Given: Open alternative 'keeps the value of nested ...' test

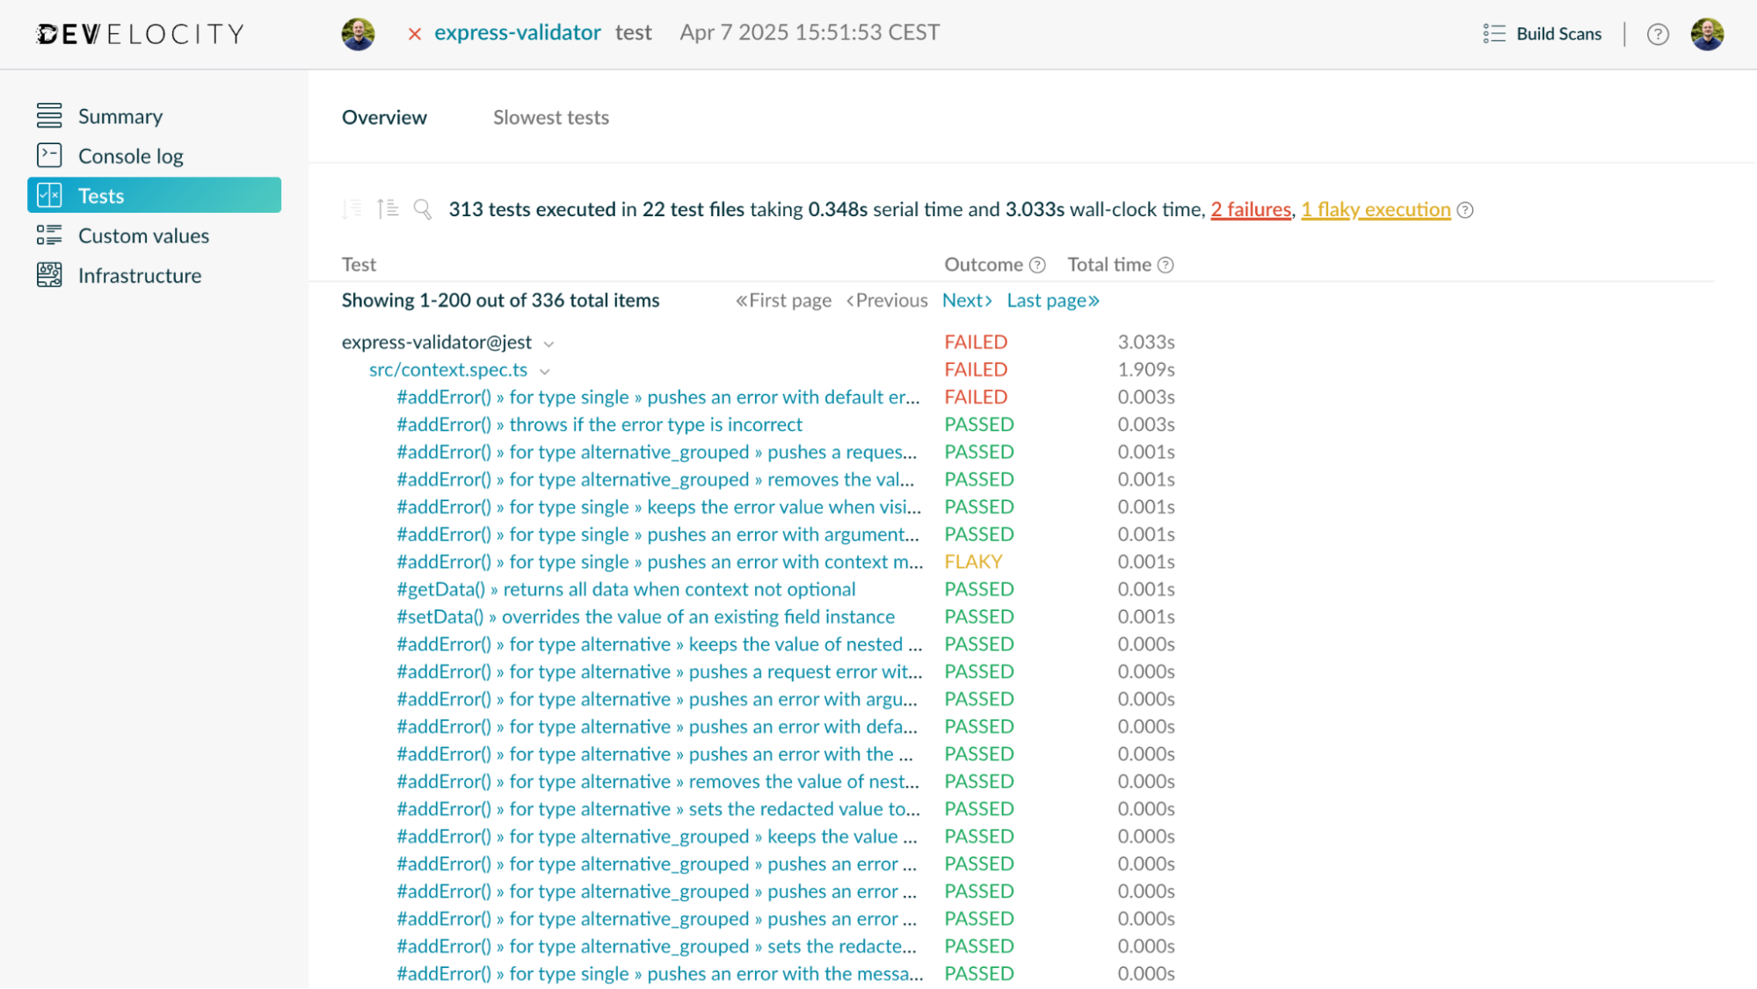Looking at the screenshot, I should tap(659, 644).
